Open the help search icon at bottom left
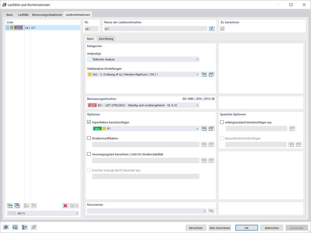This screenshot has width=311, height=233. 6,227
